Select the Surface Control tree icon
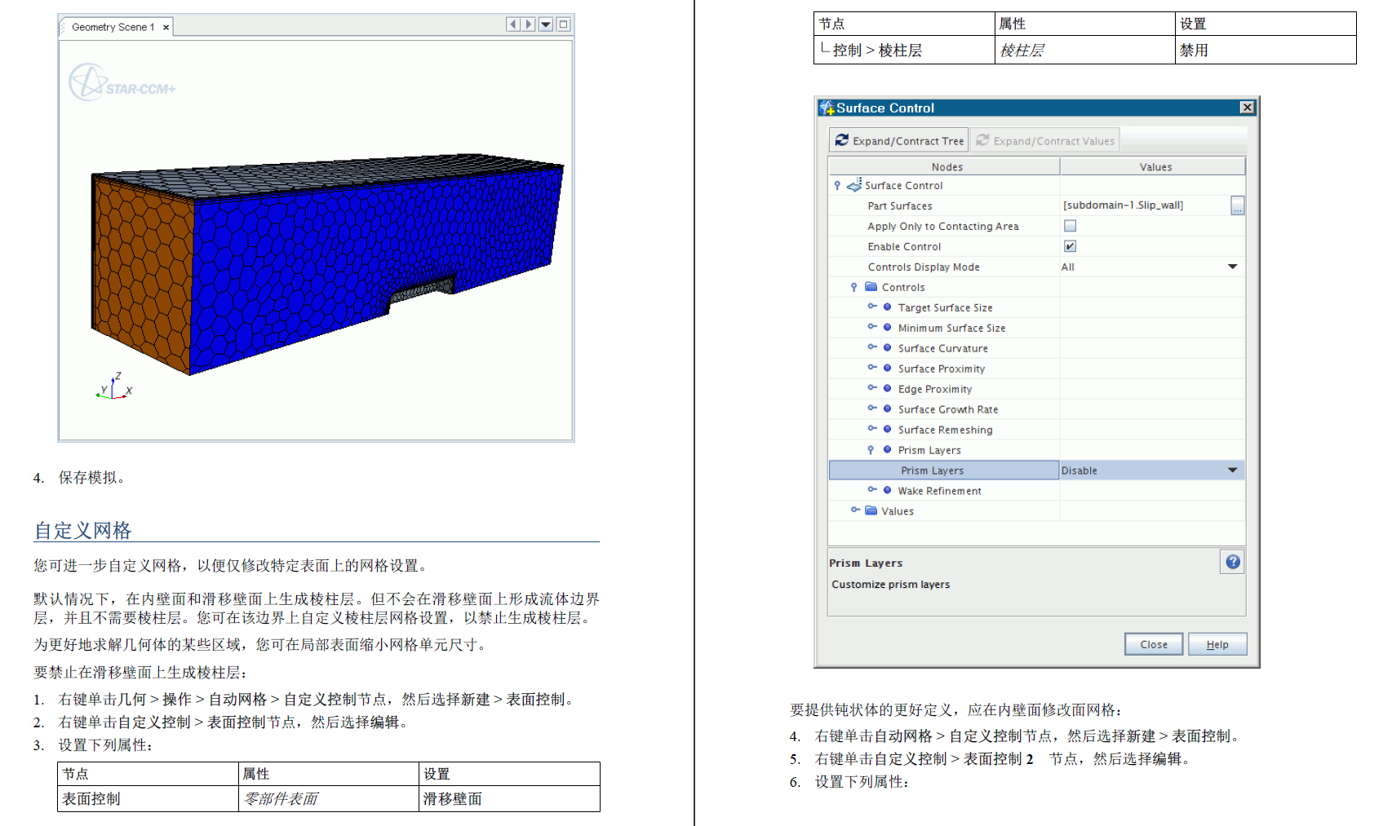 [x=854, y=185]
